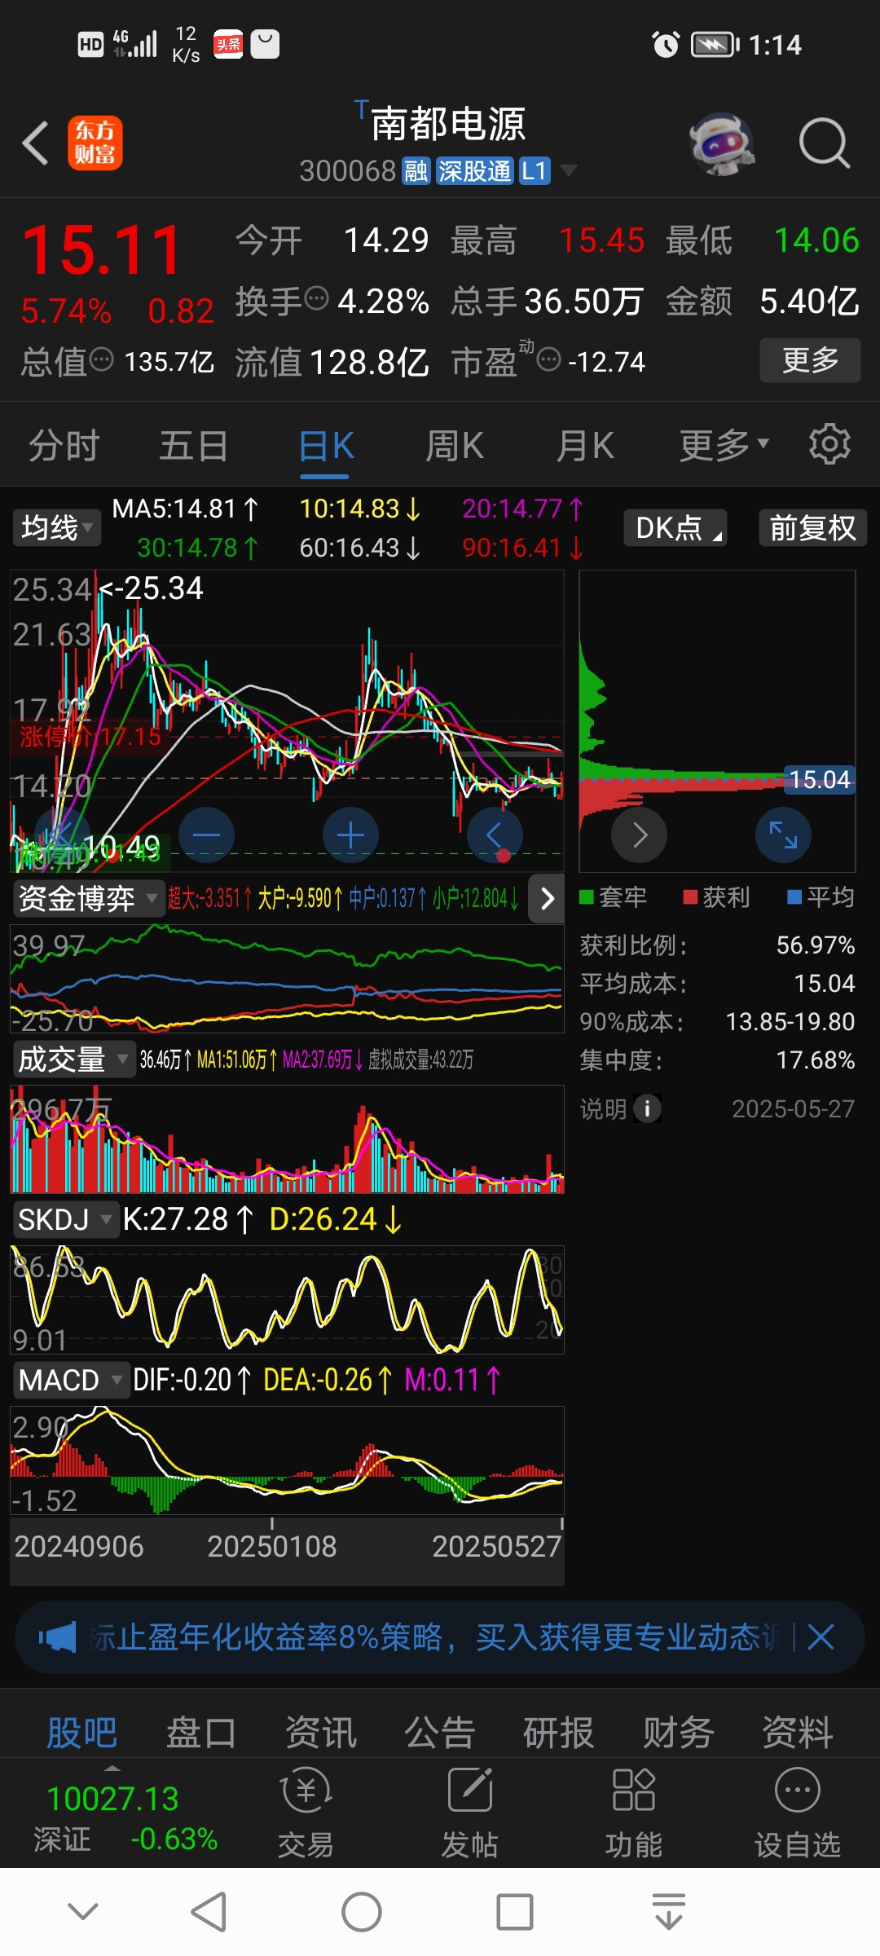The image size is (880, 1956).
Task: Tap the MACD histogram chart
Action: click(x=287, y=1460)
